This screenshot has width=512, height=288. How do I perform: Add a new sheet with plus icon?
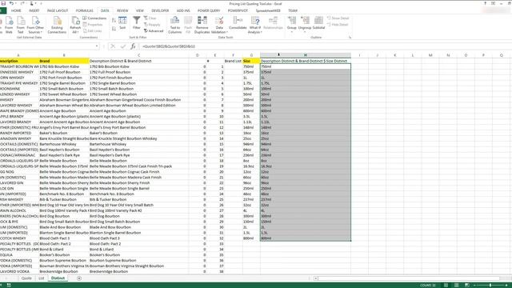[x=79, y=278]
